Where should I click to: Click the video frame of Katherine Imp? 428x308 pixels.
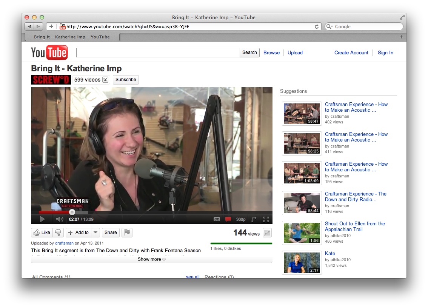point(151,149)
